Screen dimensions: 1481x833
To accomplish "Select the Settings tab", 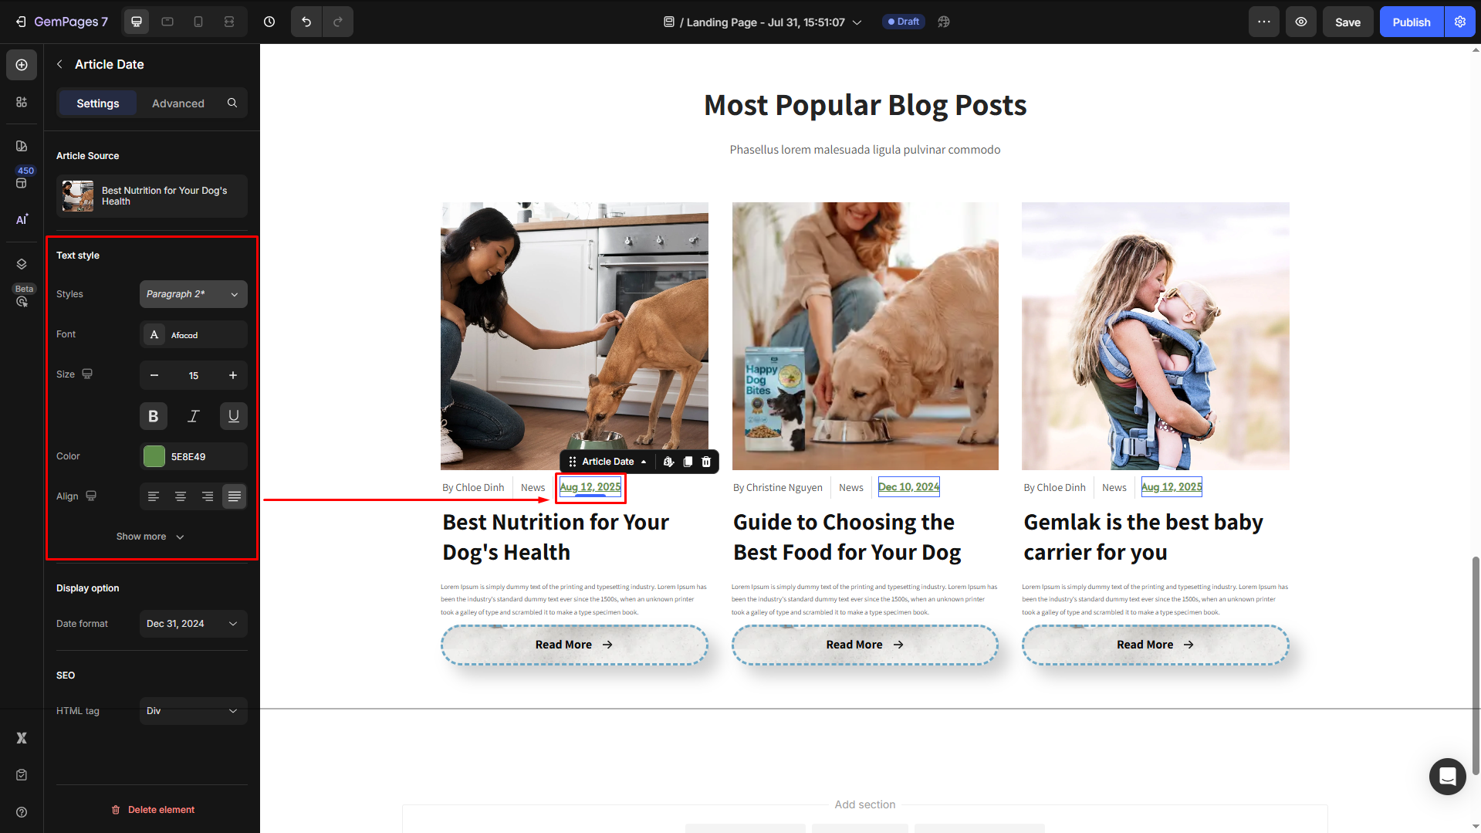I will point(98,103).
